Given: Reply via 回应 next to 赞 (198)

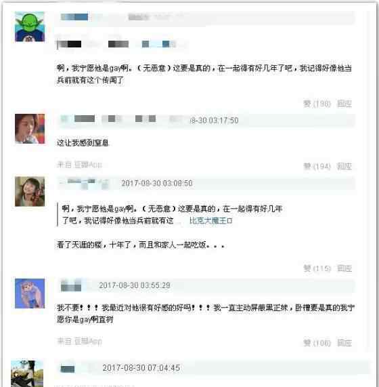Looking at the screenshot, I should (344, 104).
